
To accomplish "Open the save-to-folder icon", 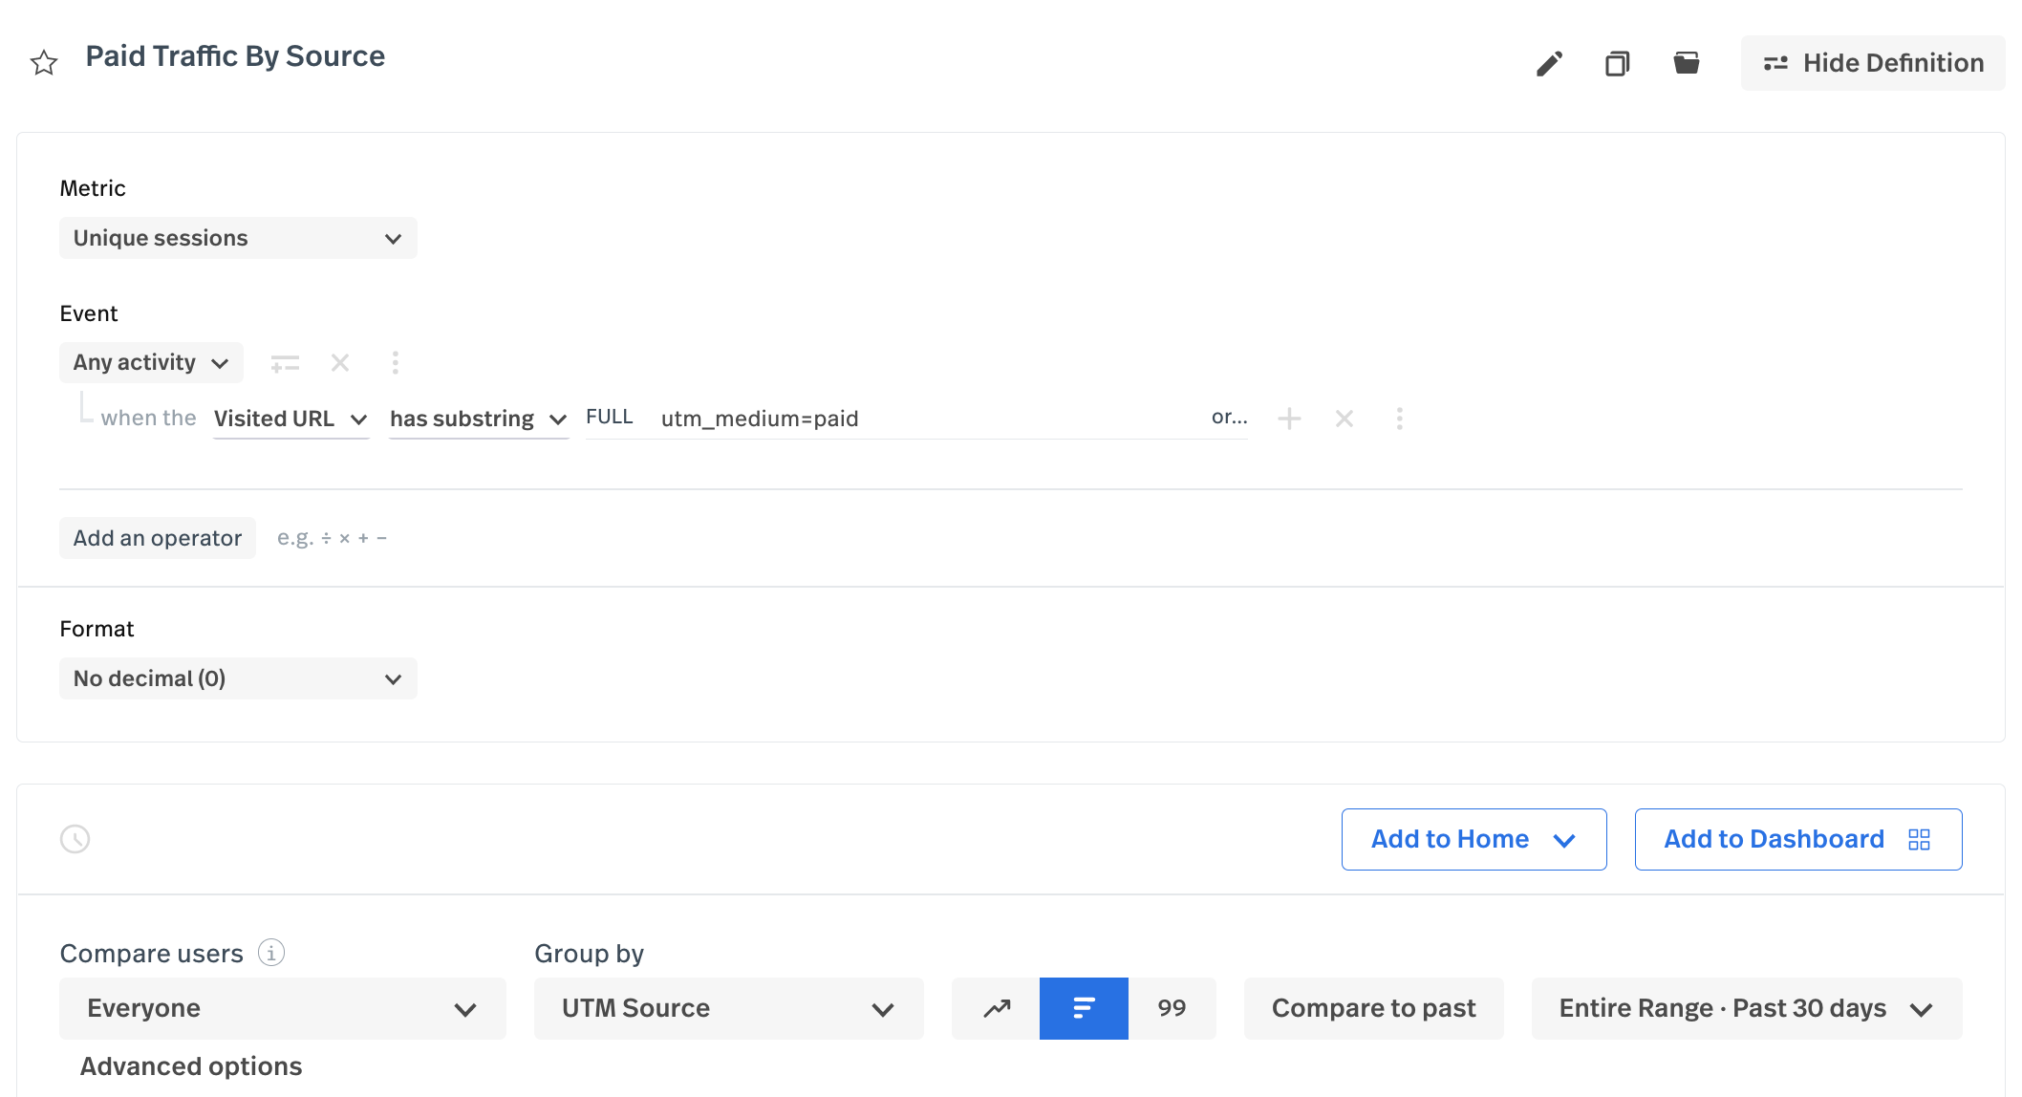I will 1687,62.
